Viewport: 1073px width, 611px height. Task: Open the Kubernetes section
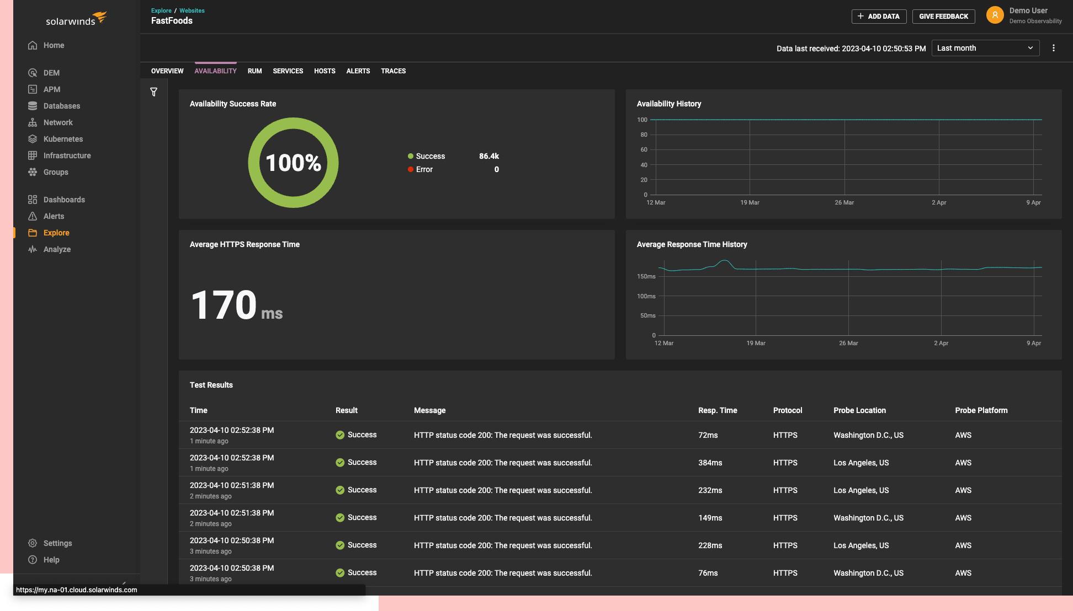63,138
